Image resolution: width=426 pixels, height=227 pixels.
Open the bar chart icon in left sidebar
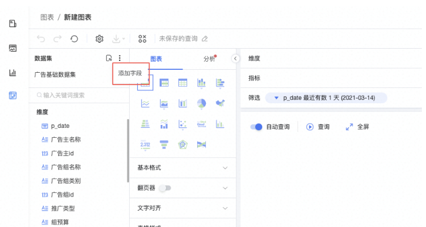click(x=13, y=73)
